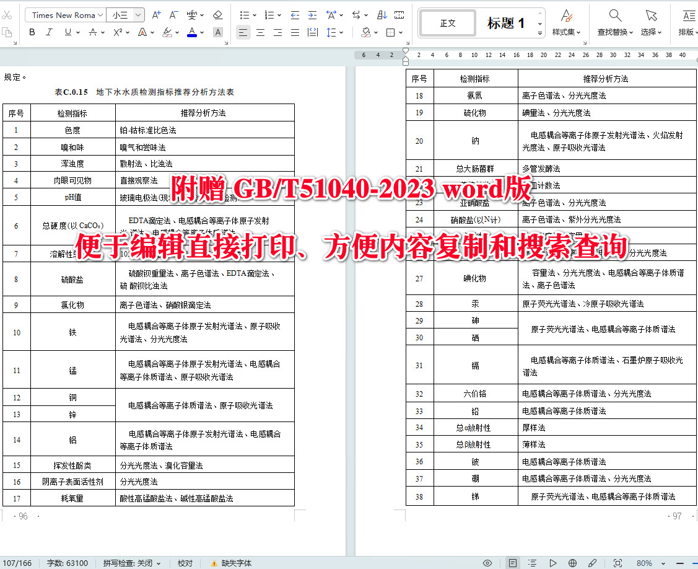
Task: Apply the 标题 1 heading style
Action: click(506, 22)
